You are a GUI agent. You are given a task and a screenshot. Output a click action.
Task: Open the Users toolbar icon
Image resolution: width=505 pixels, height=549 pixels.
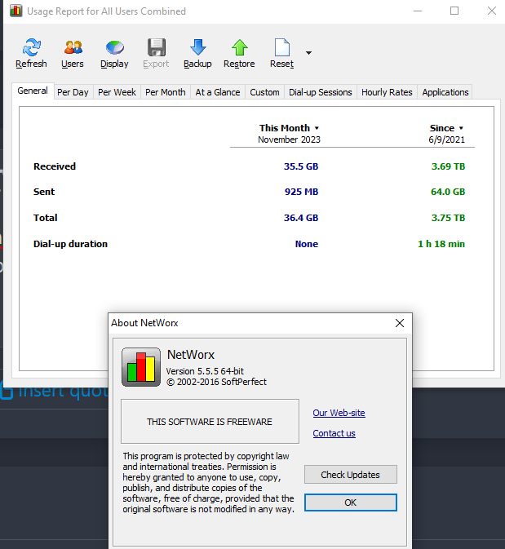tap(73, 47)
